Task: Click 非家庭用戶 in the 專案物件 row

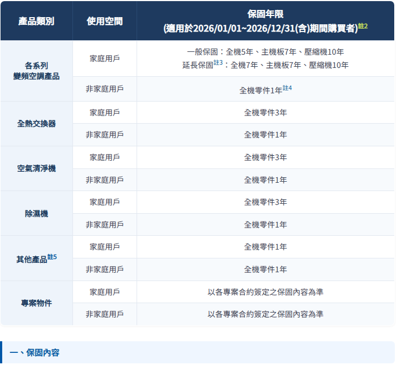Action: coord(105,314)
